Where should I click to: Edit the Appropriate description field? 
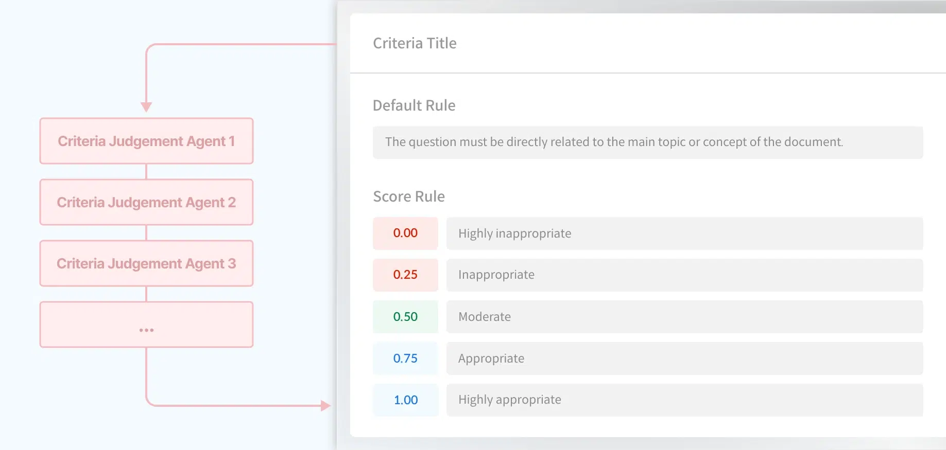pyautogui.click(x=684, y=358)
